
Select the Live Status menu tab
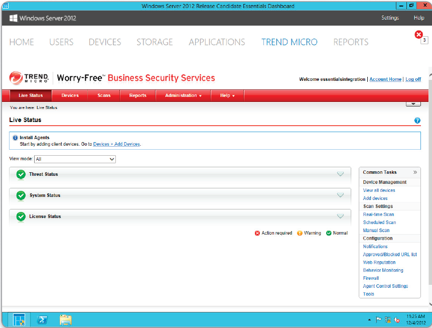coord(31,95)
